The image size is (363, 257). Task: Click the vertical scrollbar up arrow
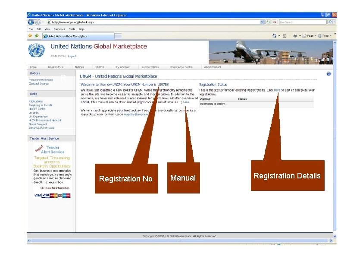pos(335,43)
